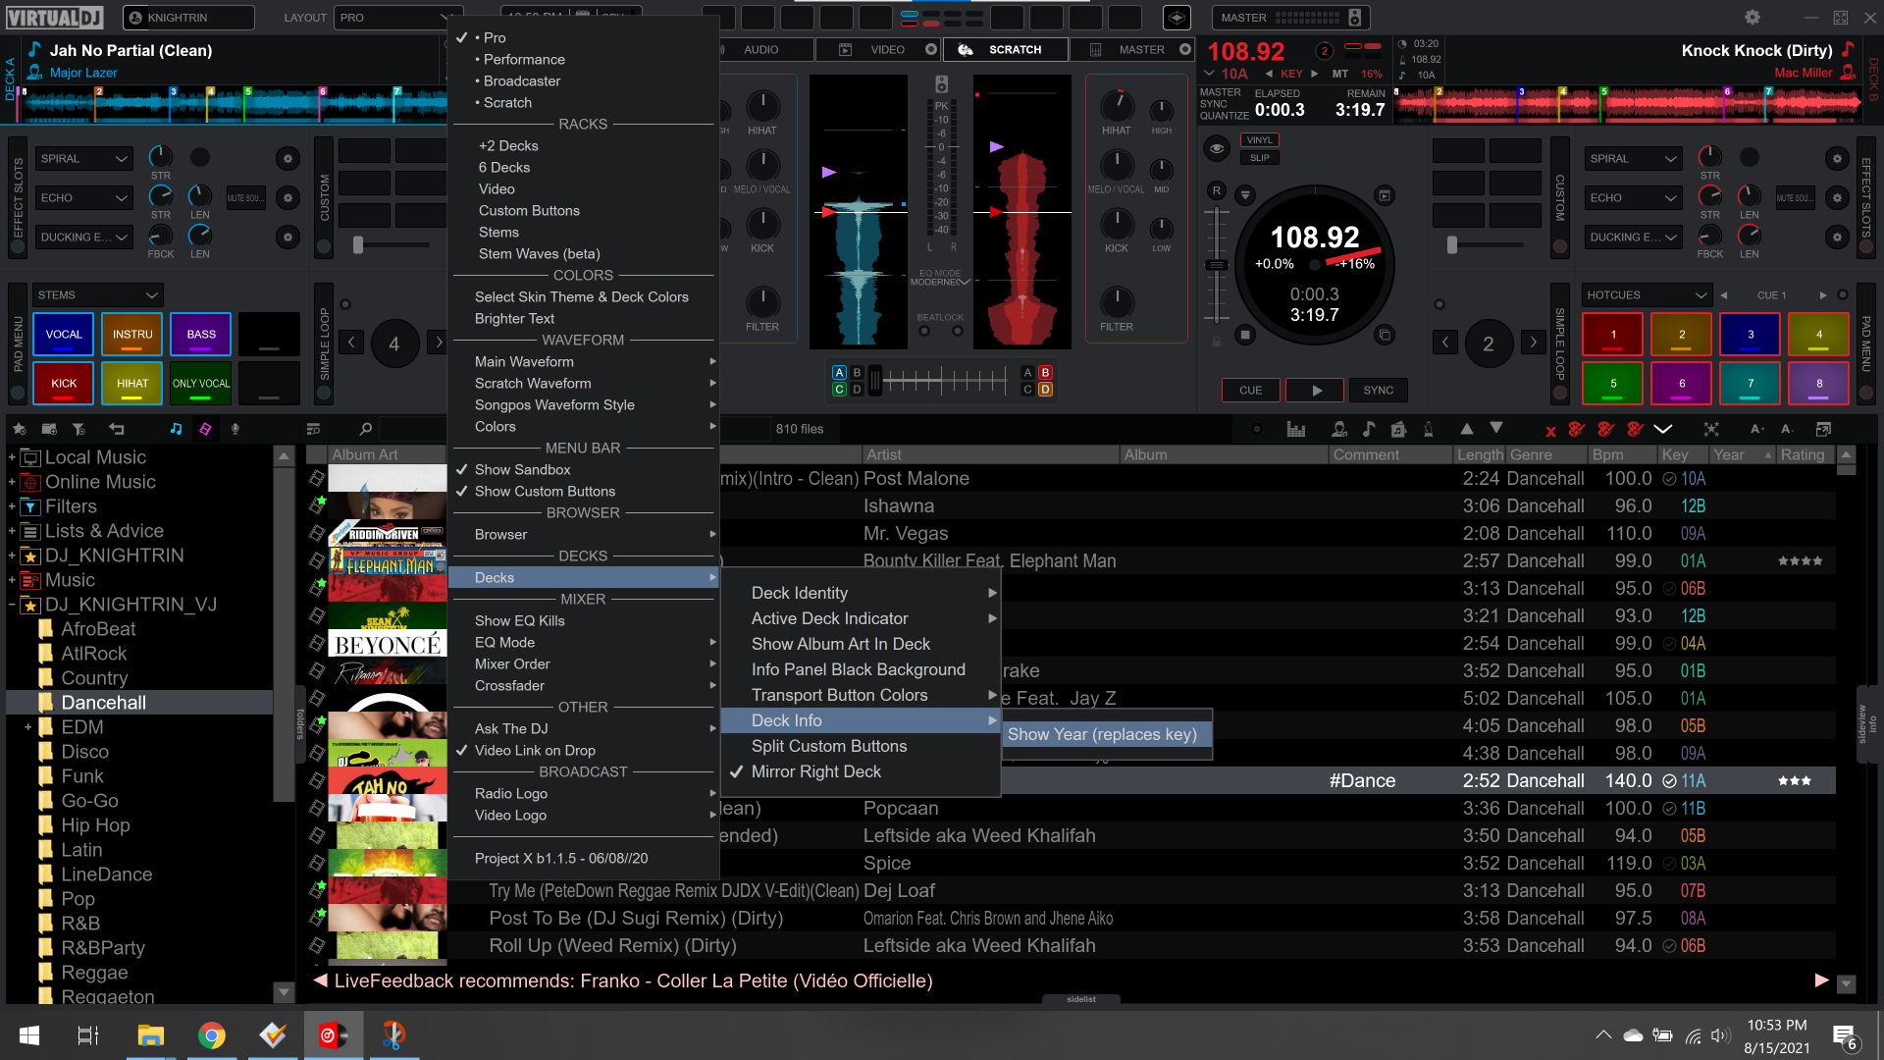Image resolution: width=1884 pixels, height=1060 pixels.
Task: Click hotcue pad 8
Action: pos(1819,384)
